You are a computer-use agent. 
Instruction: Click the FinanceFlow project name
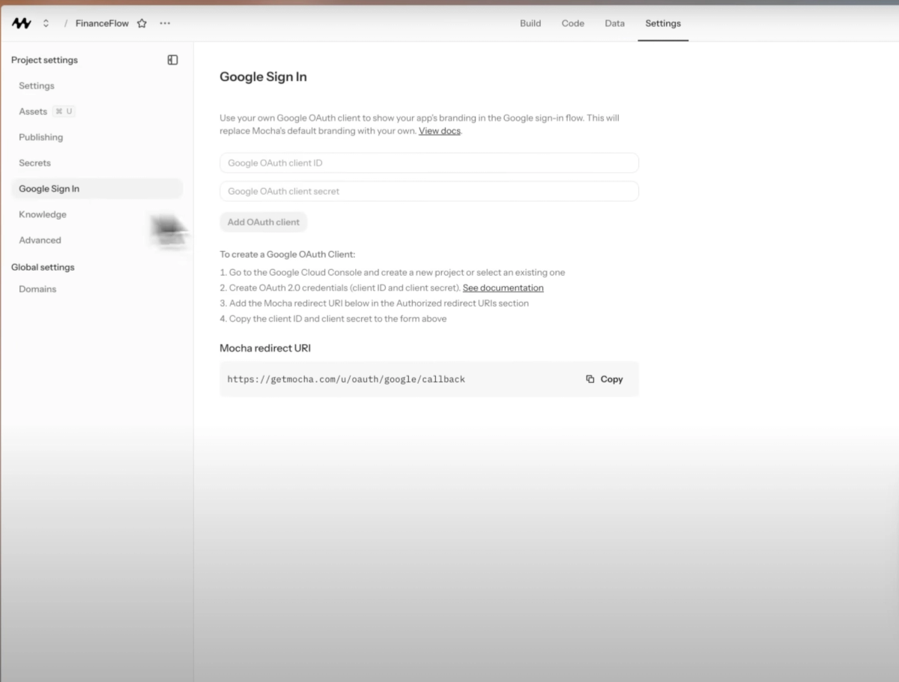tap(102, 23)
